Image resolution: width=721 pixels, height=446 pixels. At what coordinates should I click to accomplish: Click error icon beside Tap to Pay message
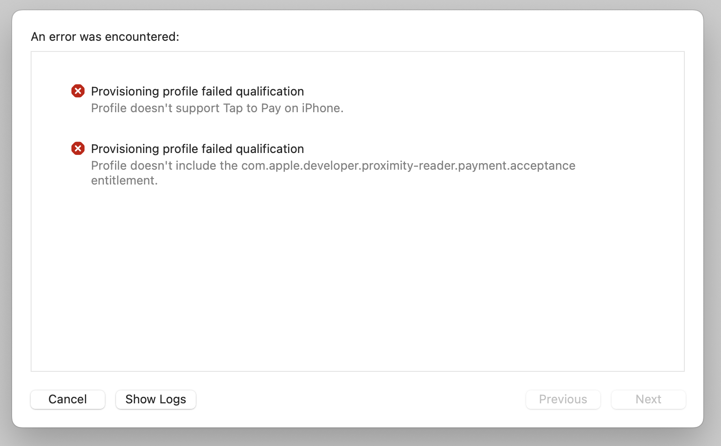pos(78,91)
